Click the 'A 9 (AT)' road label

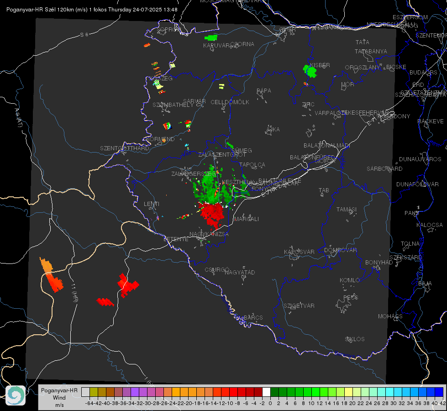tap(18, 118)
